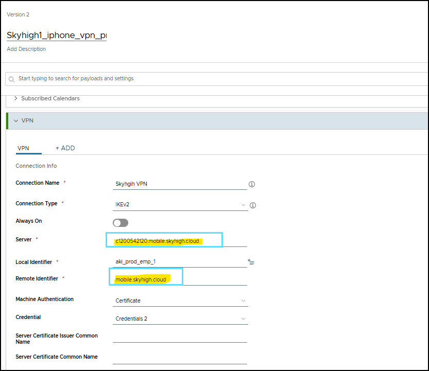This screenshot has width=429, height=371.
Task: Open the Machine Authentication dropdown
Action: pos(180,301)
